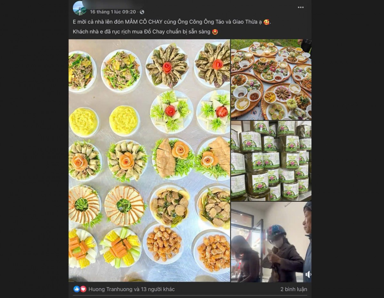Open the photo of round bamboo feast trays
This screenshot has width=384, height=298.
[271, 79]
